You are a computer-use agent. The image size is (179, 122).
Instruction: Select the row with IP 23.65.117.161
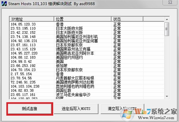point(87,95)
